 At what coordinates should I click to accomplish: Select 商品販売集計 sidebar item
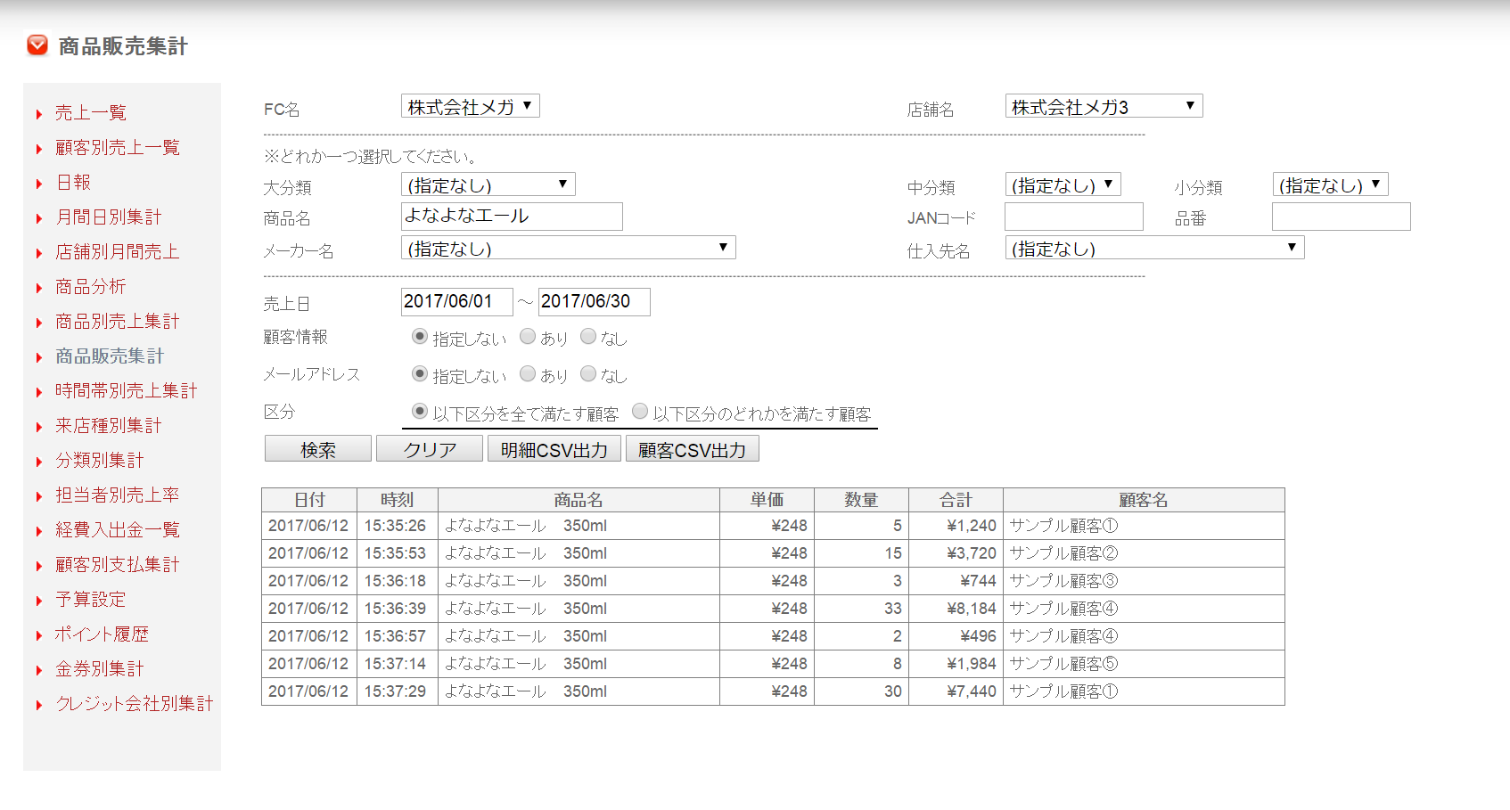[x=110, y=356]
